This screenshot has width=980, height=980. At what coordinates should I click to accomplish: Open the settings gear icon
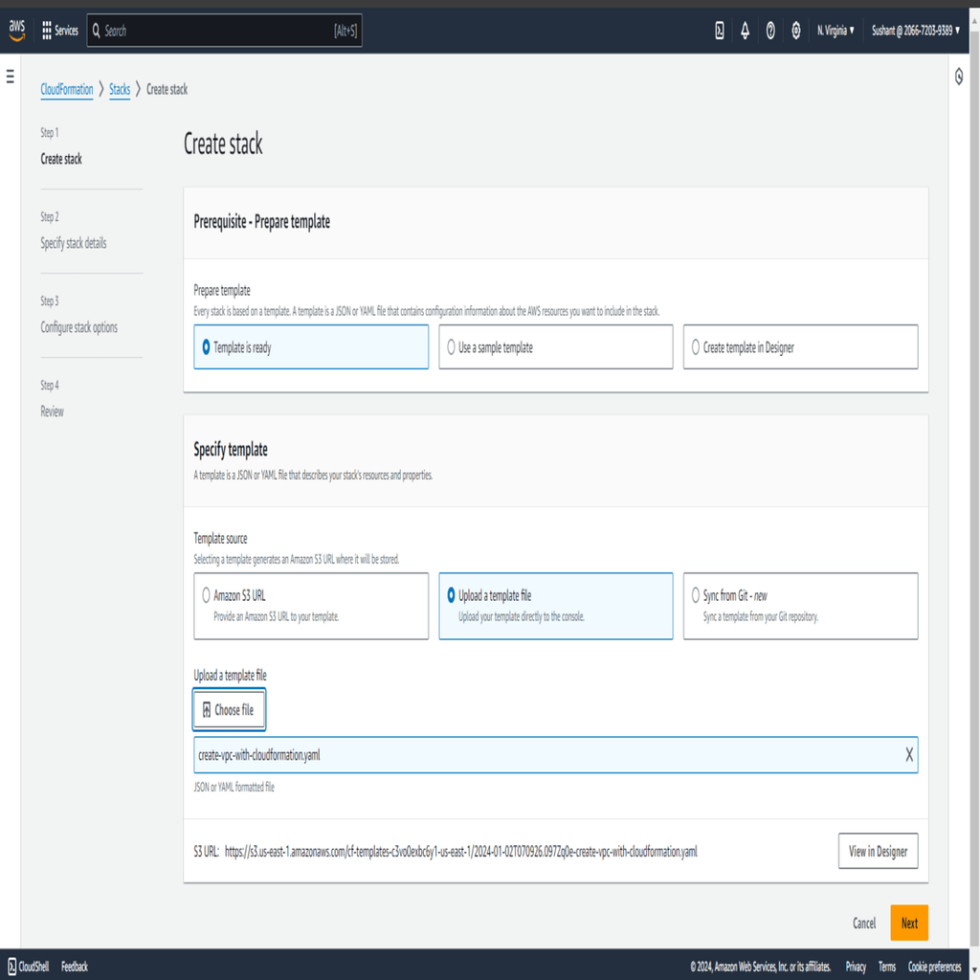point(795,30)
